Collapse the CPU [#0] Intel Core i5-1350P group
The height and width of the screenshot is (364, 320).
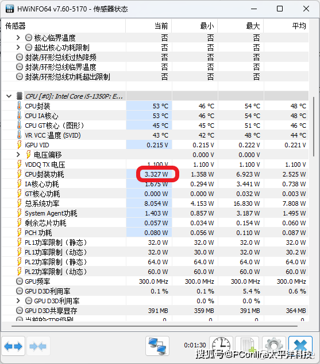(x=9, y=96)
